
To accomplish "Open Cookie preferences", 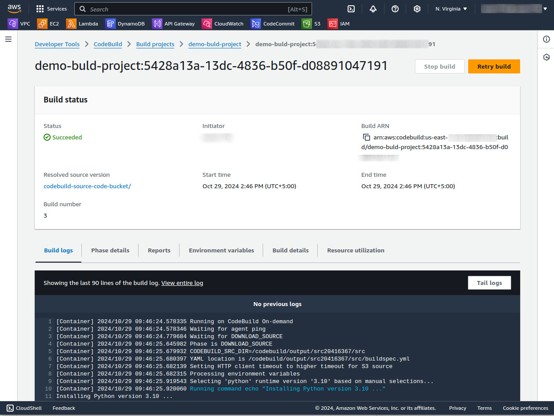I will [525, 408].
